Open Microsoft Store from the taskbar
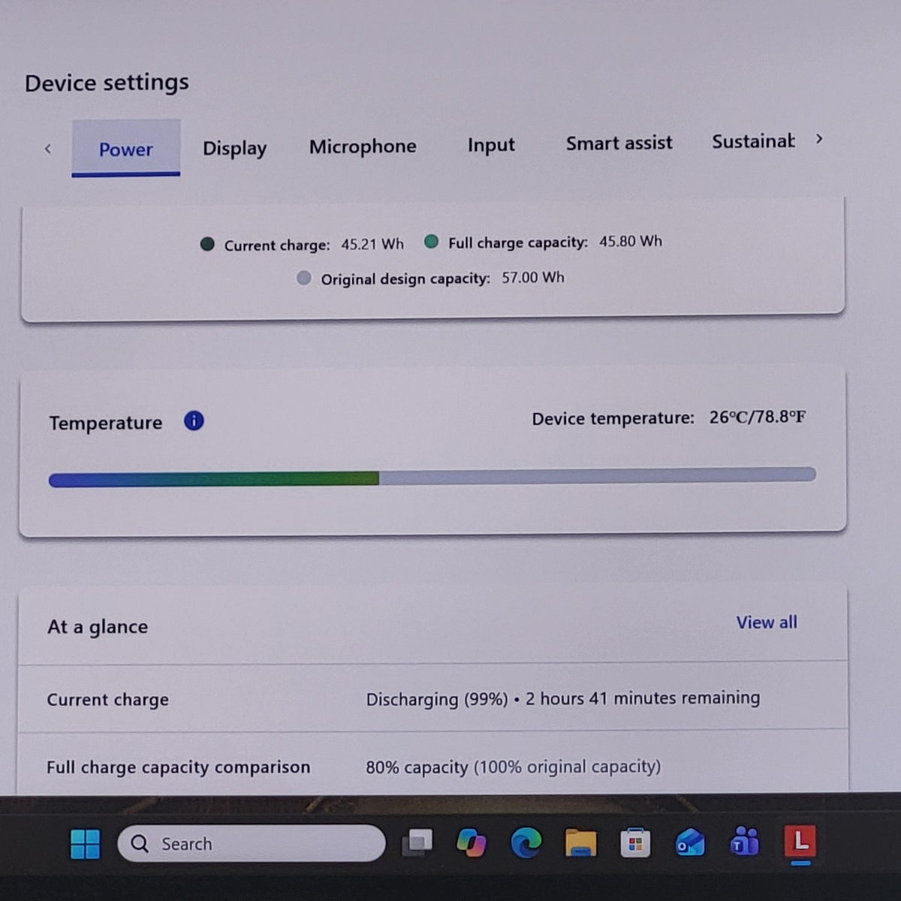This screenshot has width=901, height=901. click(635, 843)
